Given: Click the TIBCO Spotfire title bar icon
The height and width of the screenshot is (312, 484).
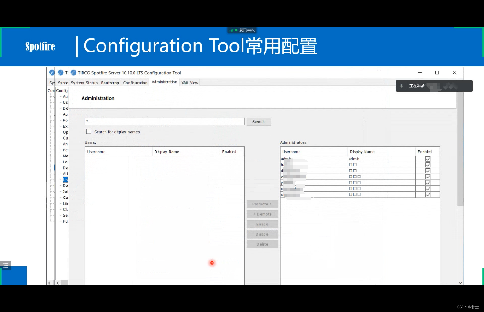Looking at the screenshot, I should pyautogui.click(x=73, y=73).
